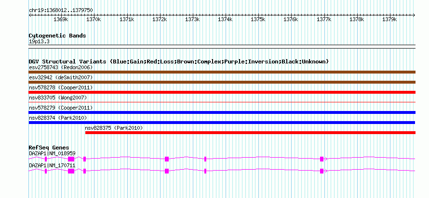
Task: Click the 1370k ruler tick label
Action: point(94,20)
